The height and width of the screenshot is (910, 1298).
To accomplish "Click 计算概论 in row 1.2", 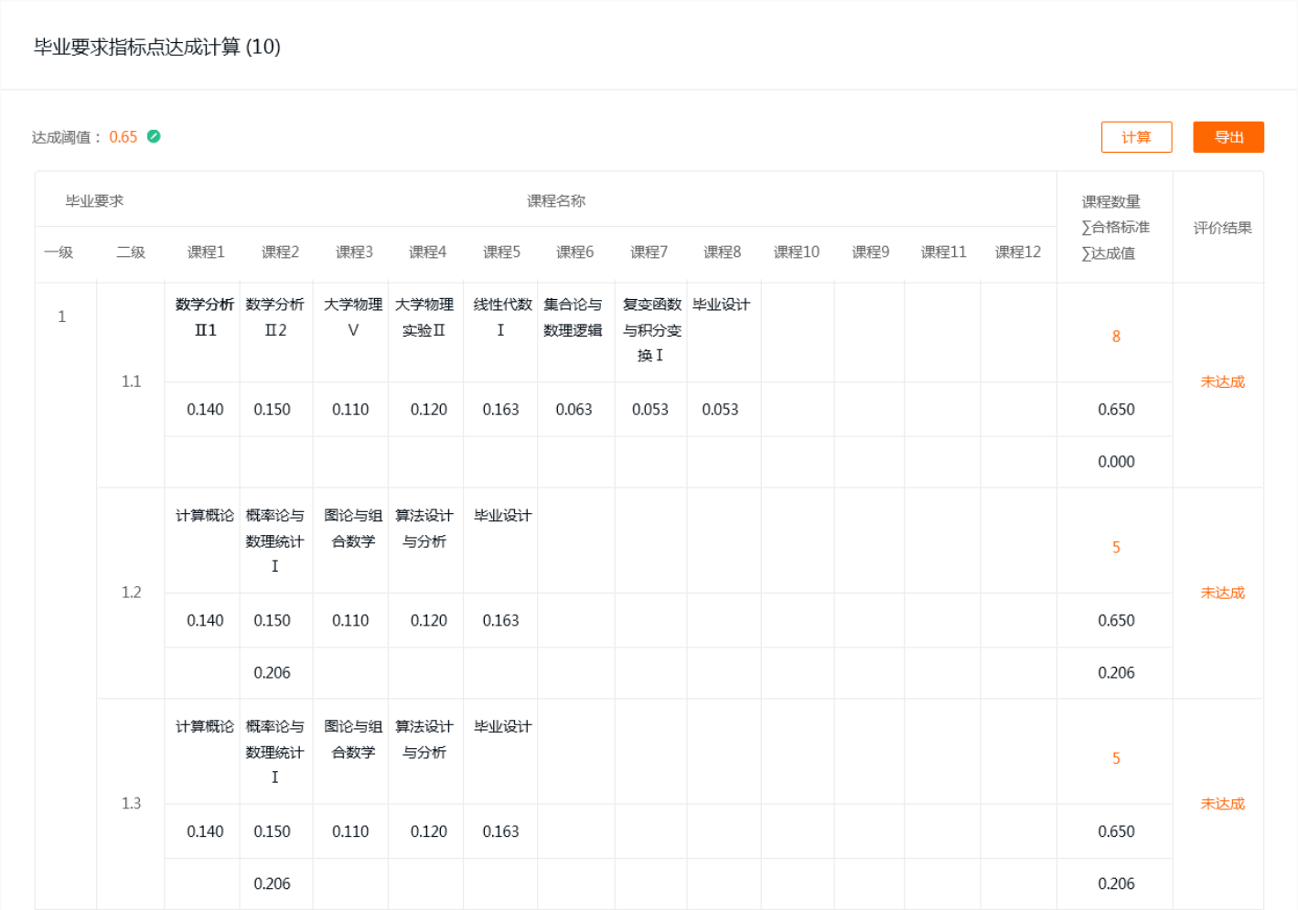I will pyautogui.click(x=205, y=516).
